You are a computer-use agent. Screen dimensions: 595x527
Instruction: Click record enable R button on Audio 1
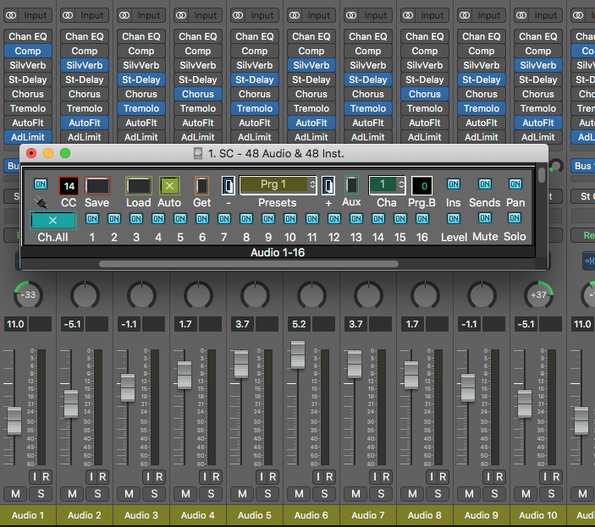pyautogui.click(x=46, y=477)
